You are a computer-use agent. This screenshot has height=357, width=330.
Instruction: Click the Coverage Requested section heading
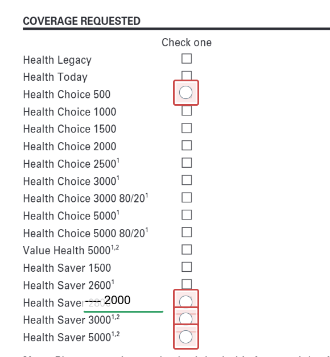pos(81,21)
